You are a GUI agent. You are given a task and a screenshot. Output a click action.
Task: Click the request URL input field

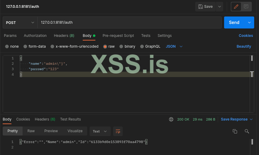click(129, 22)
